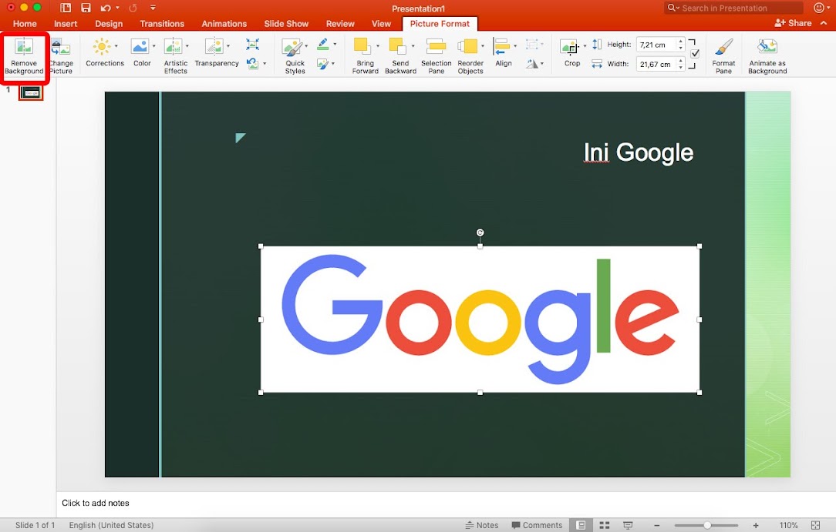Open the Customize Quick Access Toolbar dropdown
The height and width of the screenshot is (532, 836).
[153, 8]
